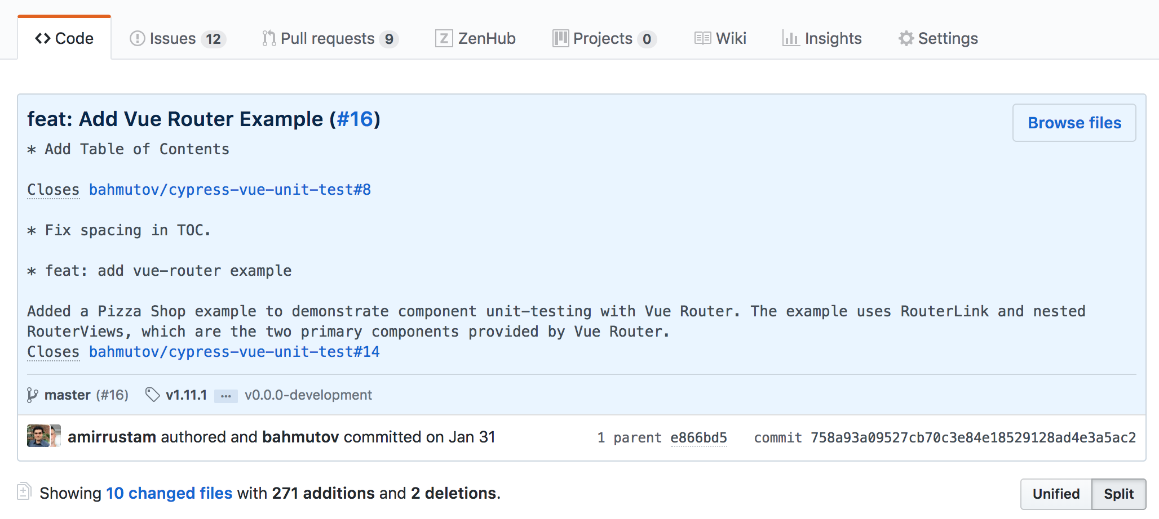This screenshot has width=1159, height=519.
Task: Click the "* Fix spacing in TOC." line
Action: (119, 230)
